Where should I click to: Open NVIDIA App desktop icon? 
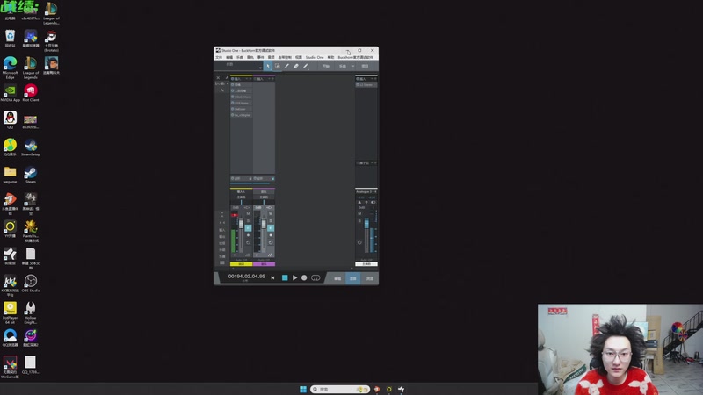coord(10,94)
